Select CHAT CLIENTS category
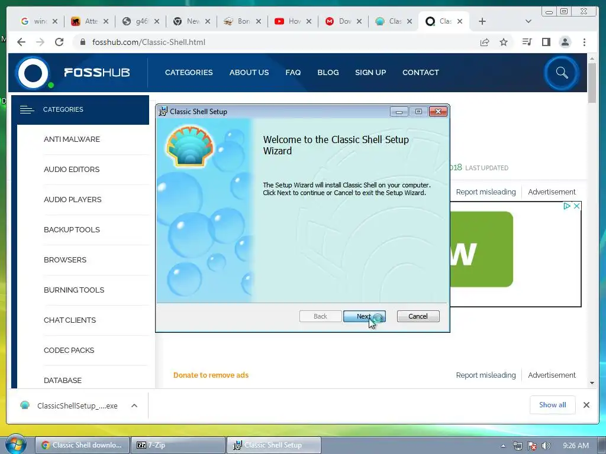606x454 pixels. [x=70, y=320]
